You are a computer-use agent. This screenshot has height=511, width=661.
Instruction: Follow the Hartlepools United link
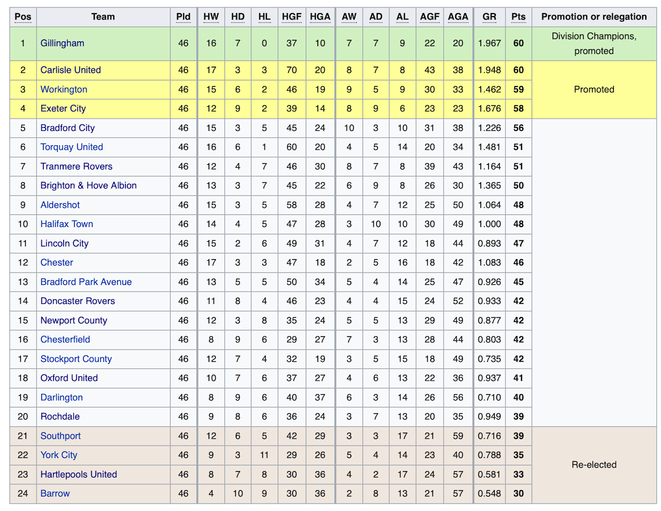[x=79, y=475]
